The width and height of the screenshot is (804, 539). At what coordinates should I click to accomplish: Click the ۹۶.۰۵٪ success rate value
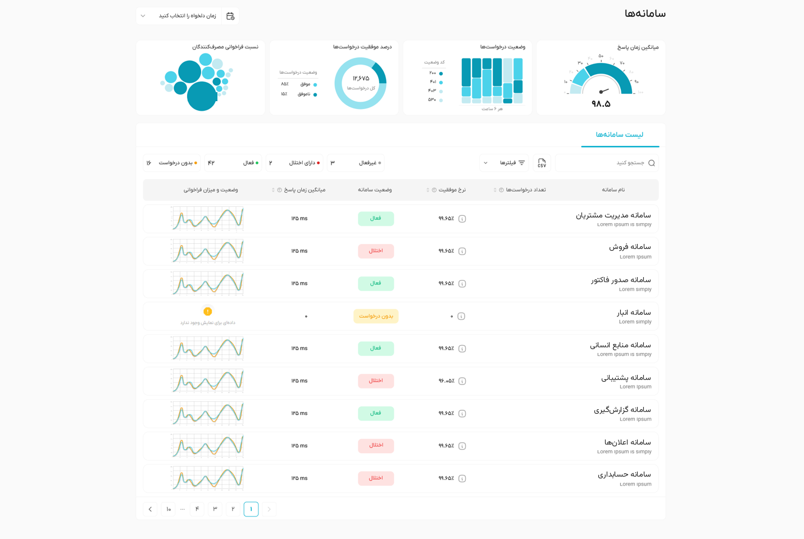pos(446,381)
